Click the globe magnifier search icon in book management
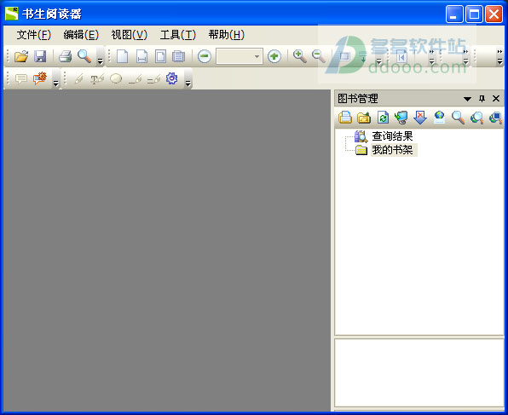 click(x=476, y=118)
